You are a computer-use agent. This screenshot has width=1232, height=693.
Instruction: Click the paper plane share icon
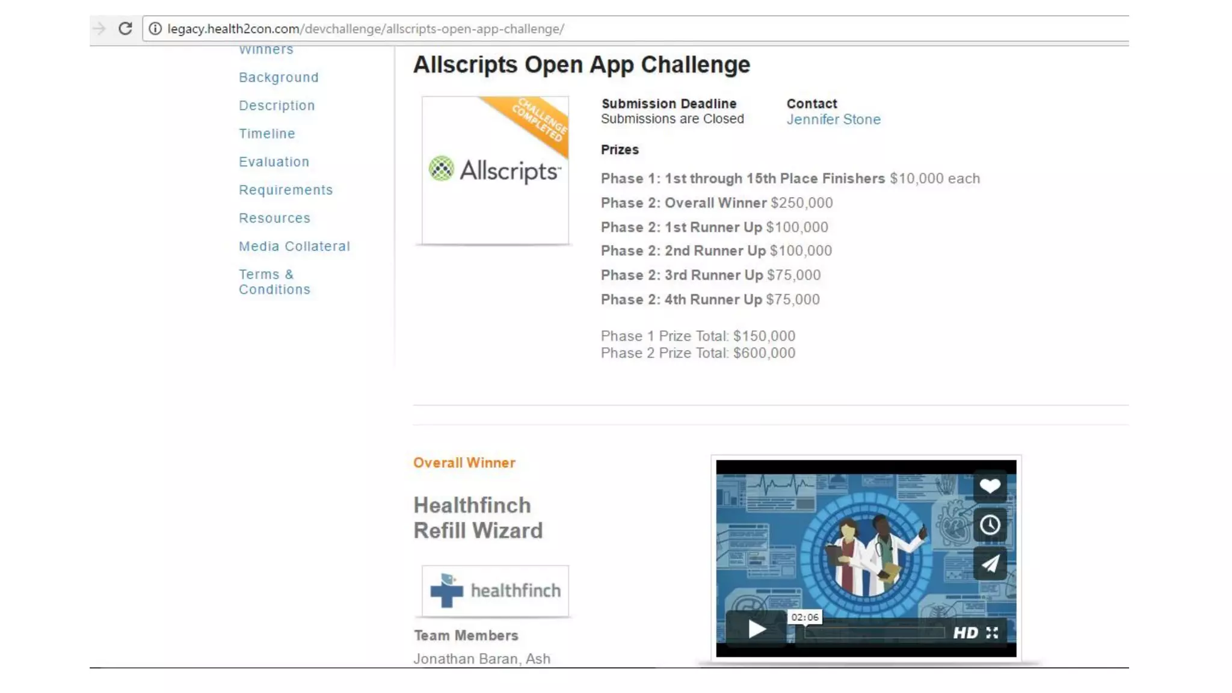point(990,564)
